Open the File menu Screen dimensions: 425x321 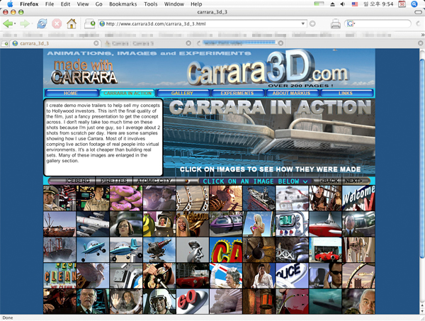pyautogui.click(x=50, y=4)
